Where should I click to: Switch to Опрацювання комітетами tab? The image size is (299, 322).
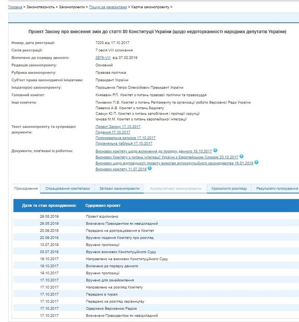(x=68, y=189)
